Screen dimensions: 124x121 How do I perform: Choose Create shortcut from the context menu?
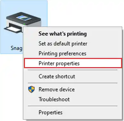57,76
